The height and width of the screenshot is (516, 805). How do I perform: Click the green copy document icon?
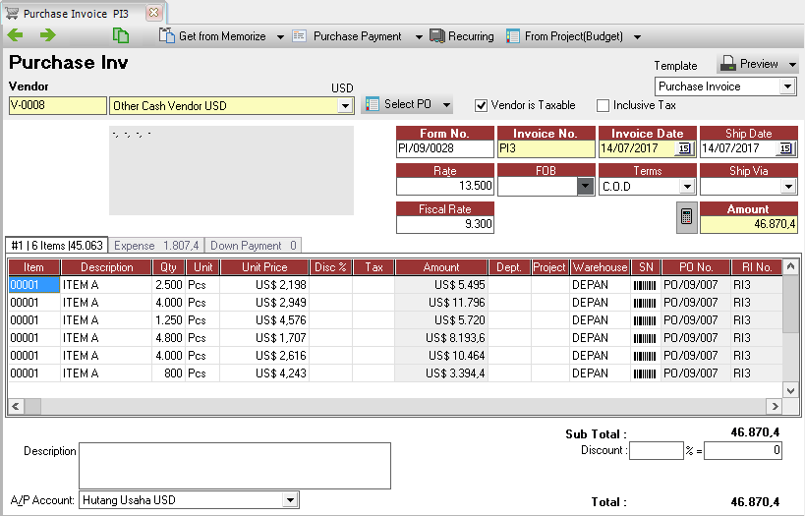(121, 35)
